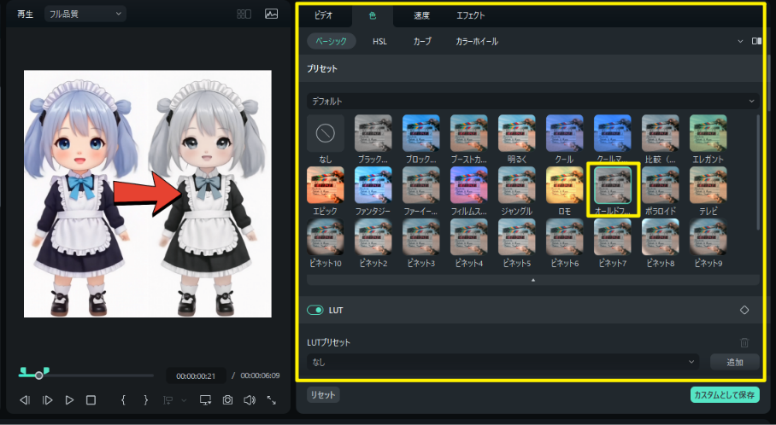Screen dimensions: 776x425
Task: Apply the ブーストカ... preset thumbnail
Action: [468, 133]
